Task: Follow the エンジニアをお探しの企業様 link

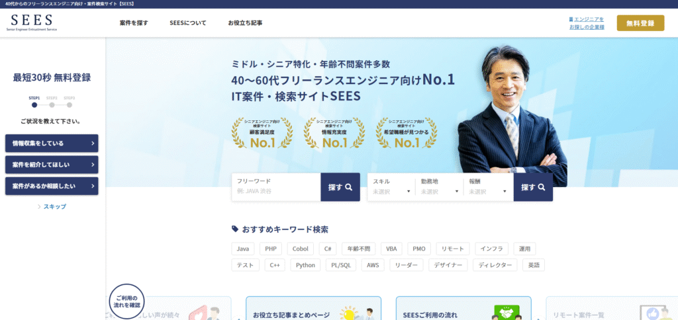Action: (x=587, y=23)
